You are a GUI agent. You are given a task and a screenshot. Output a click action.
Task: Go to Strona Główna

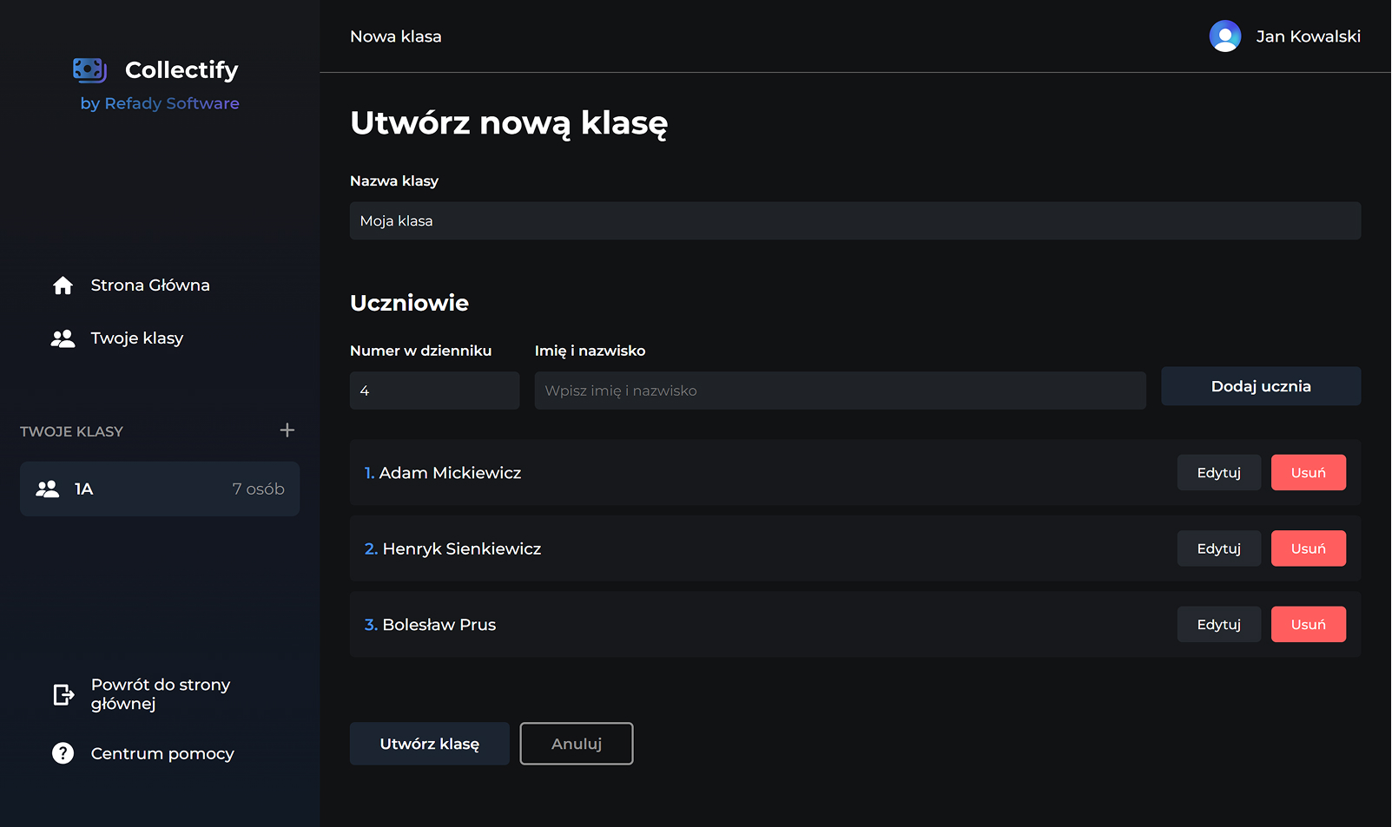tap(150, 286)
